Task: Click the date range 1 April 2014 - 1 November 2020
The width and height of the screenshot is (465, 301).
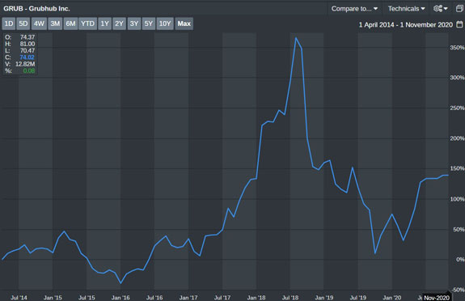Action: pyautogui.click(x=406, y=24)
